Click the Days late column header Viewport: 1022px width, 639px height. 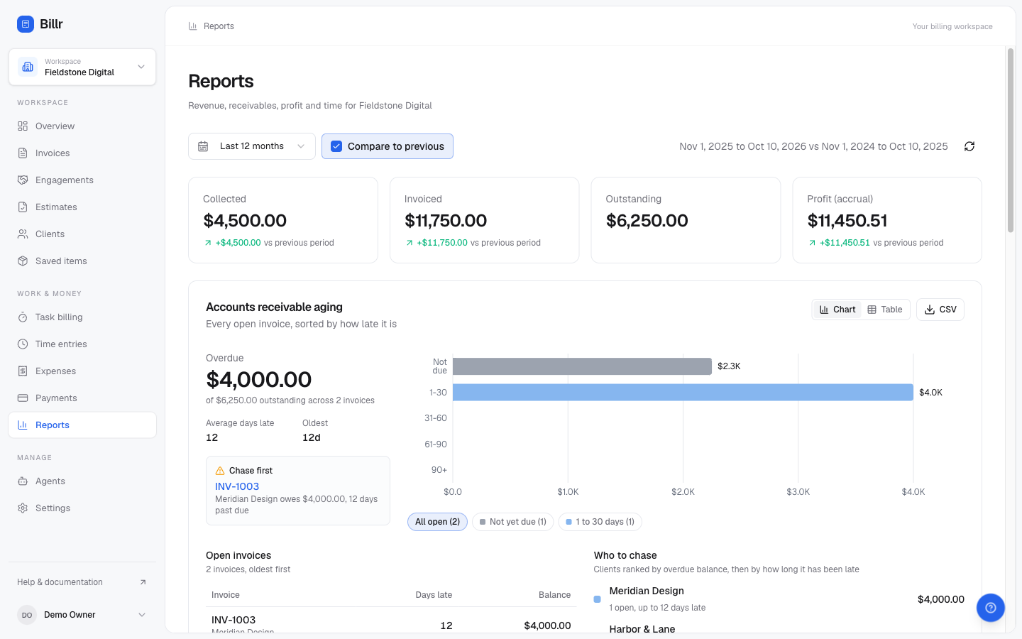click(x=434, y=595)
